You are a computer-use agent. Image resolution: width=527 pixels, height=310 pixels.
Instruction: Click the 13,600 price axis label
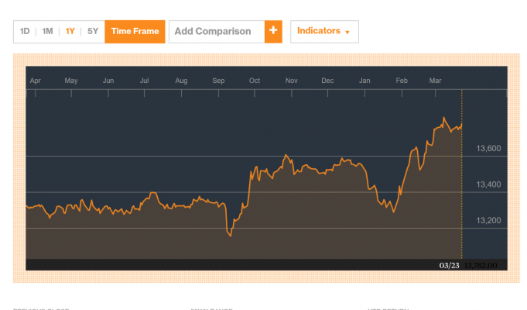488,148
